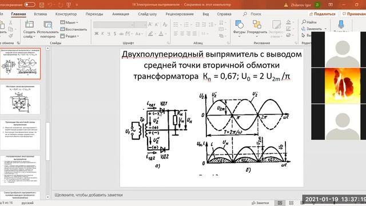The width and height of the screenshot is (366, 206).
Task: Click the clear formatting icon
Action: 165,25
